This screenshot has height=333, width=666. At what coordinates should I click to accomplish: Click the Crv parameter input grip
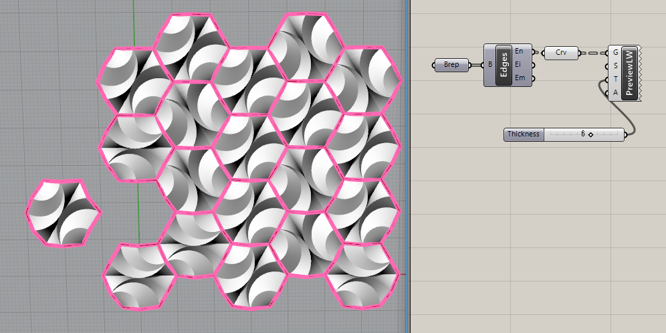[543, 52]
